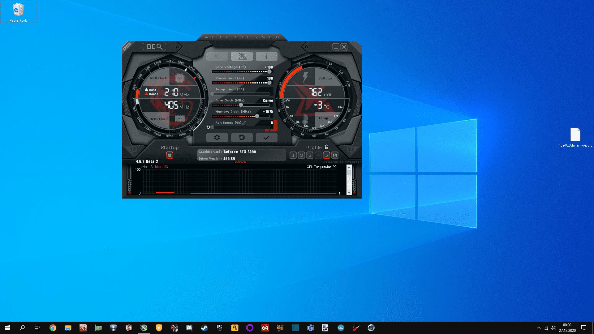Reset settings with circular arrow button
Image resolution: width=594 pixels, height=334 pixels.
coord(242,138)
